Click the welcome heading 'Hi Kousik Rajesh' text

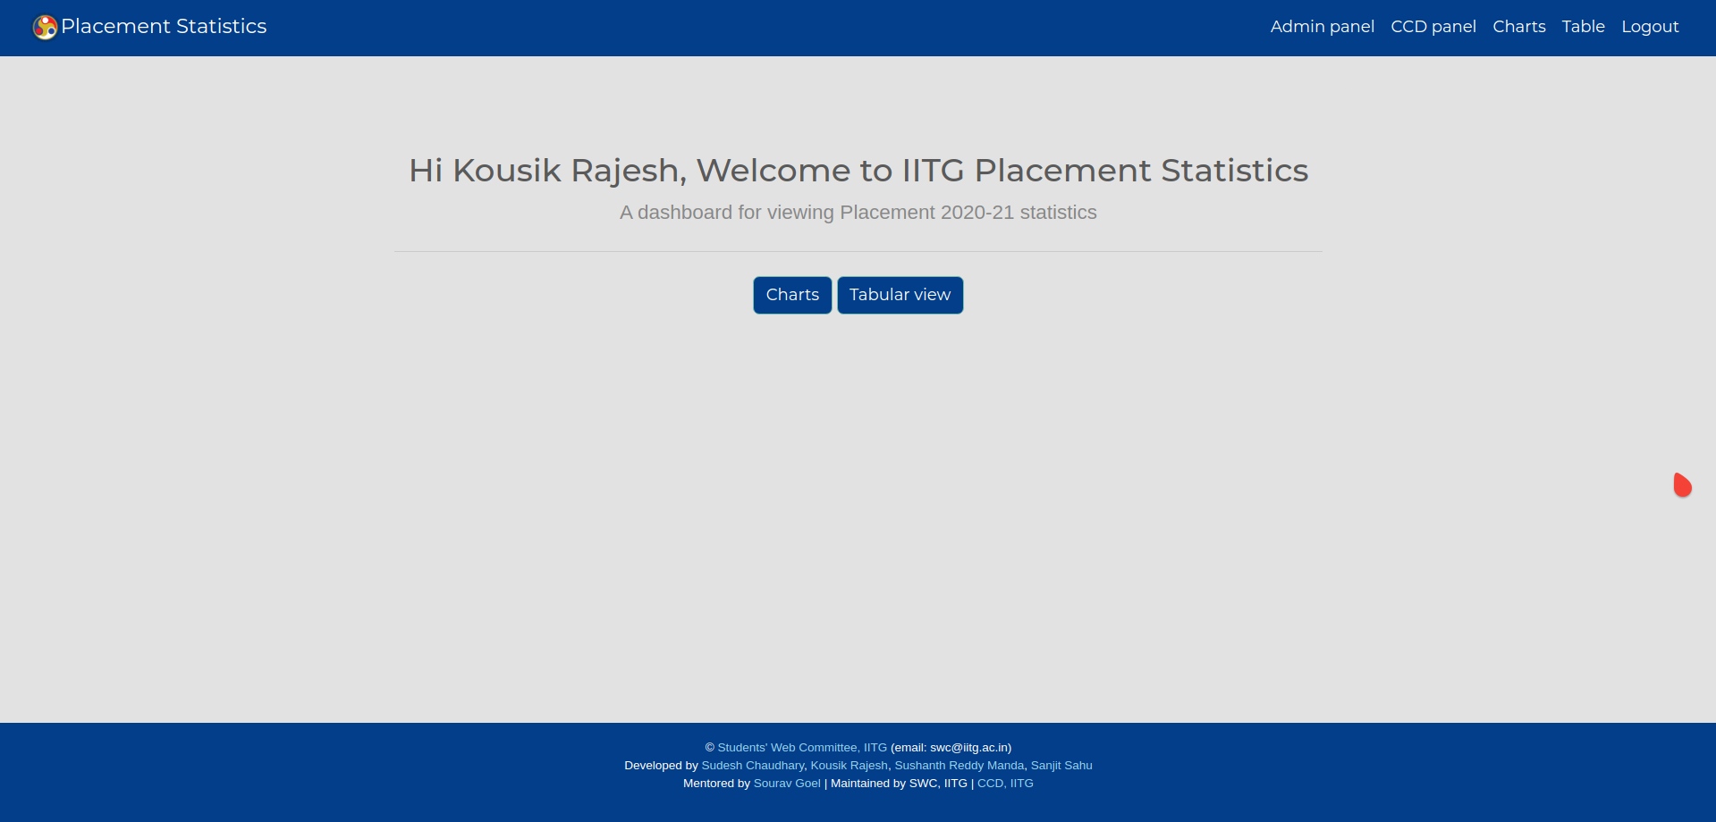pyautogui.click(x=547, y=171)
